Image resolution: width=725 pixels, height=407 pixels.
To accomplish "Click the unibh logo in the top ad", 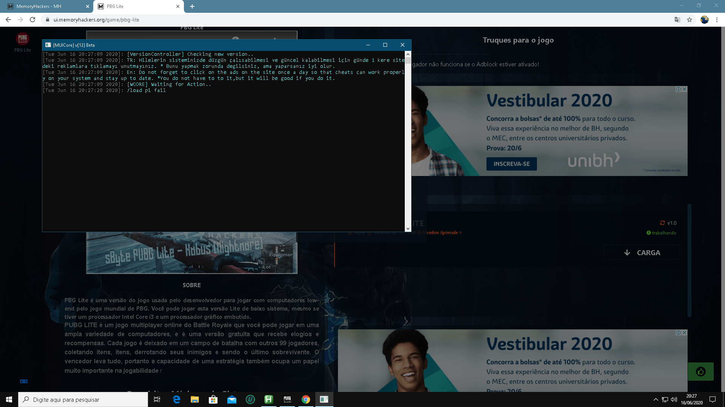I will [594, 160].
